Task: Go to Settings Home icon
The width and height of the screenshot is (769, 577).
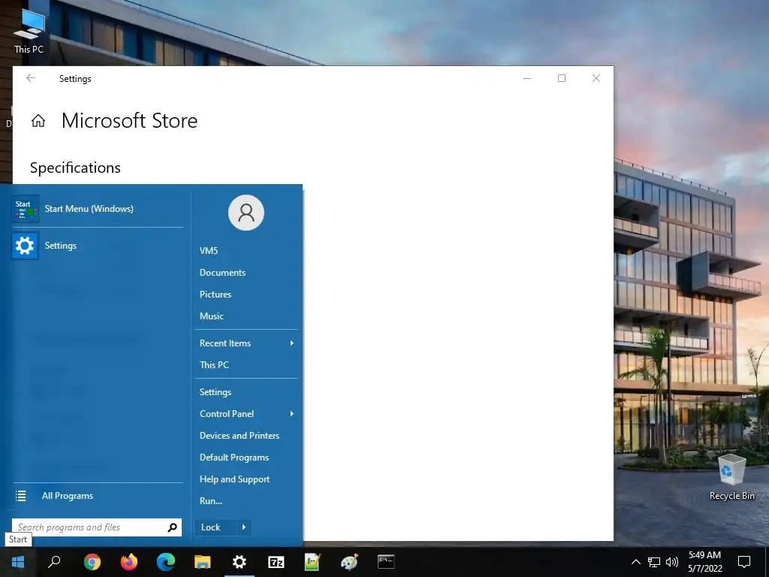Action: coord(38,121)
